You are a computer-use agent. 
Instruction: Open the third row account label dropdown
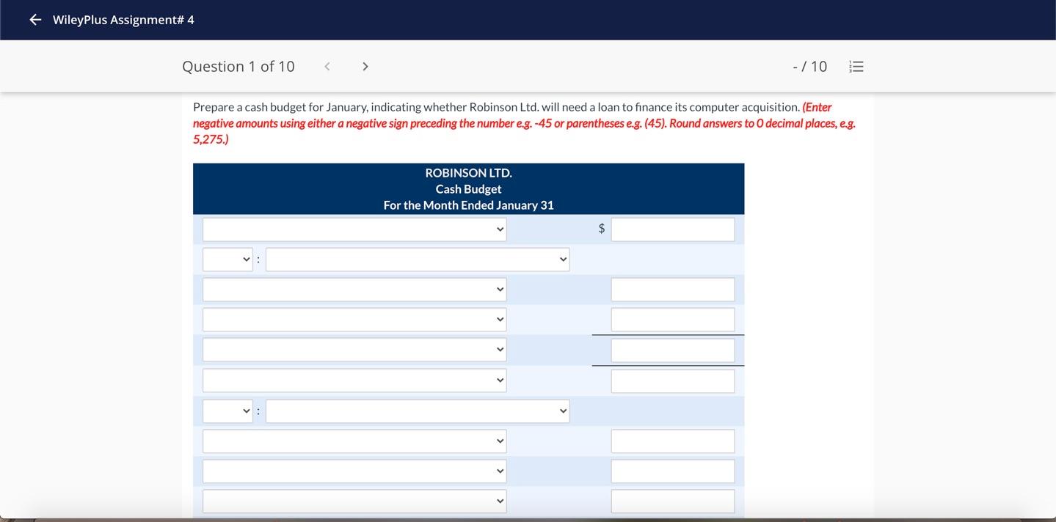pyautogui.click(x=354, y=288)
